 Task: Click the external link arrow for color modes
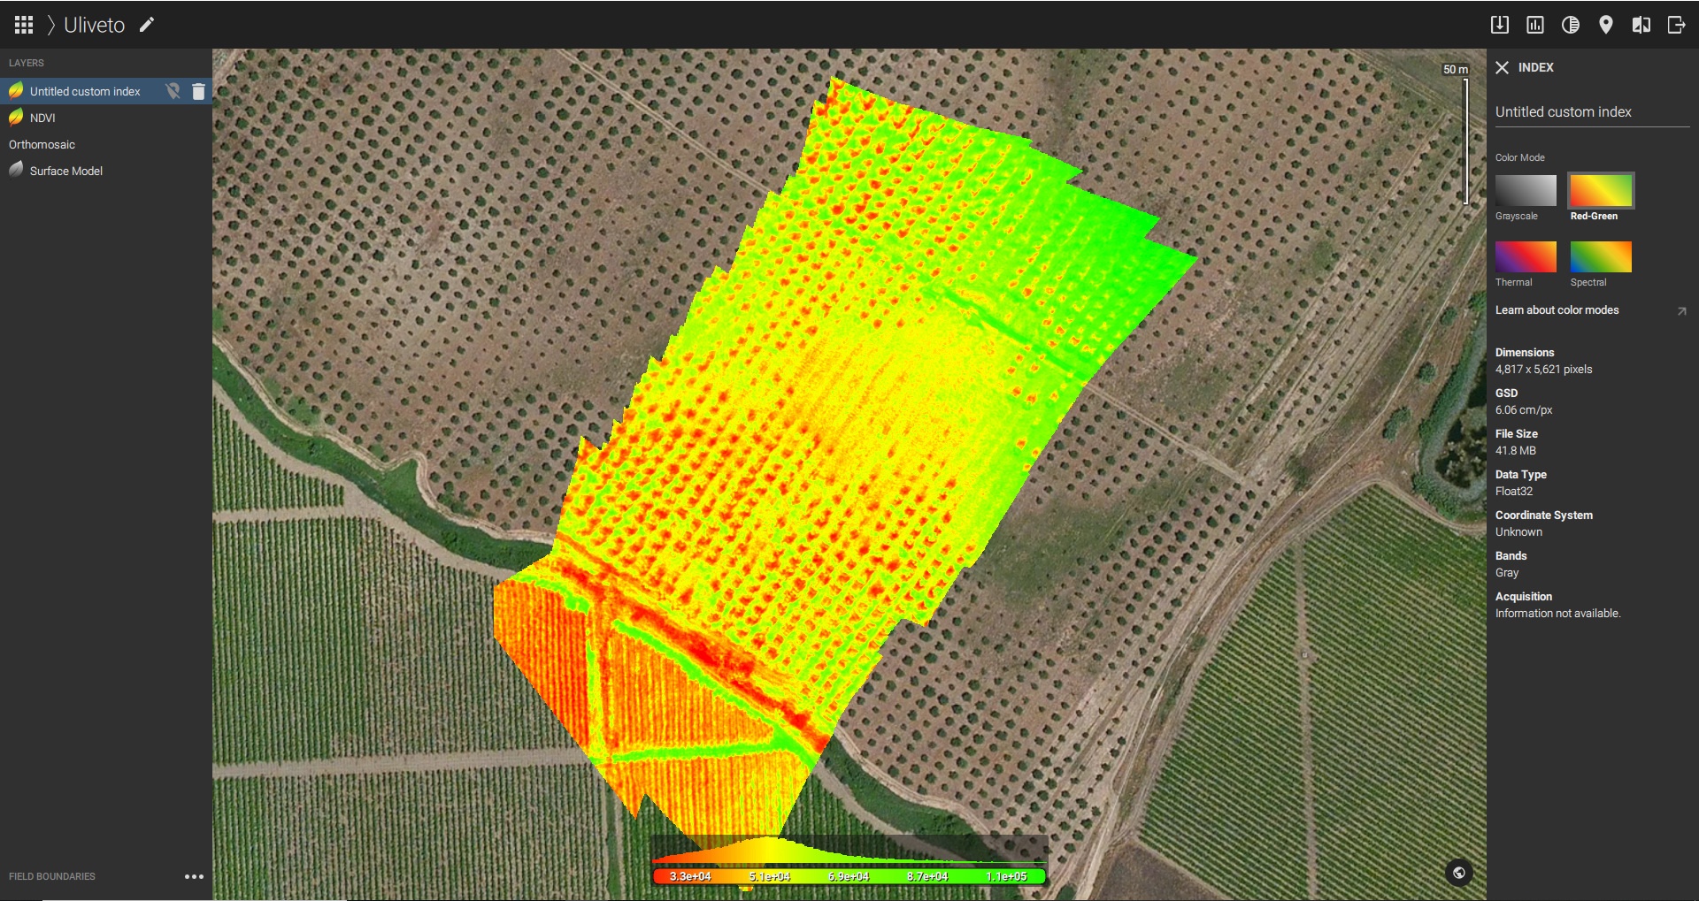[x=1681, y=311]
